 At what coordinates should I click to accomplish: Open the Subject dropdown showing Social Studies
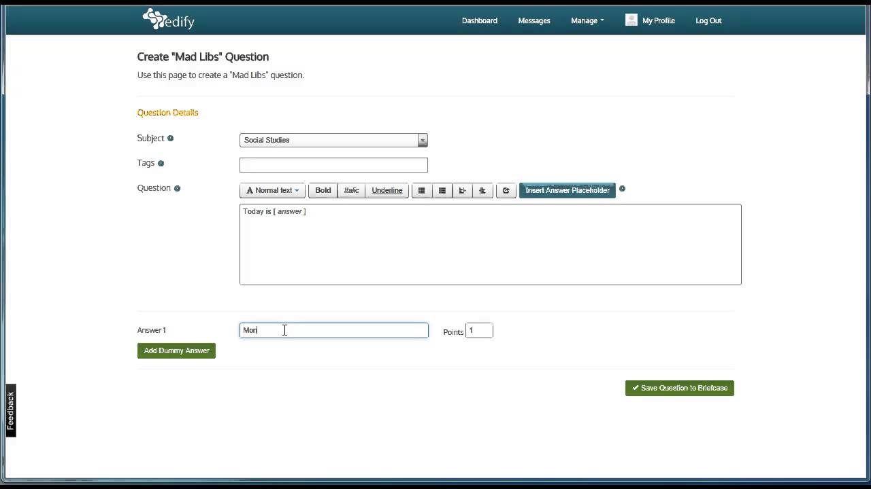[x=333, y=140]
